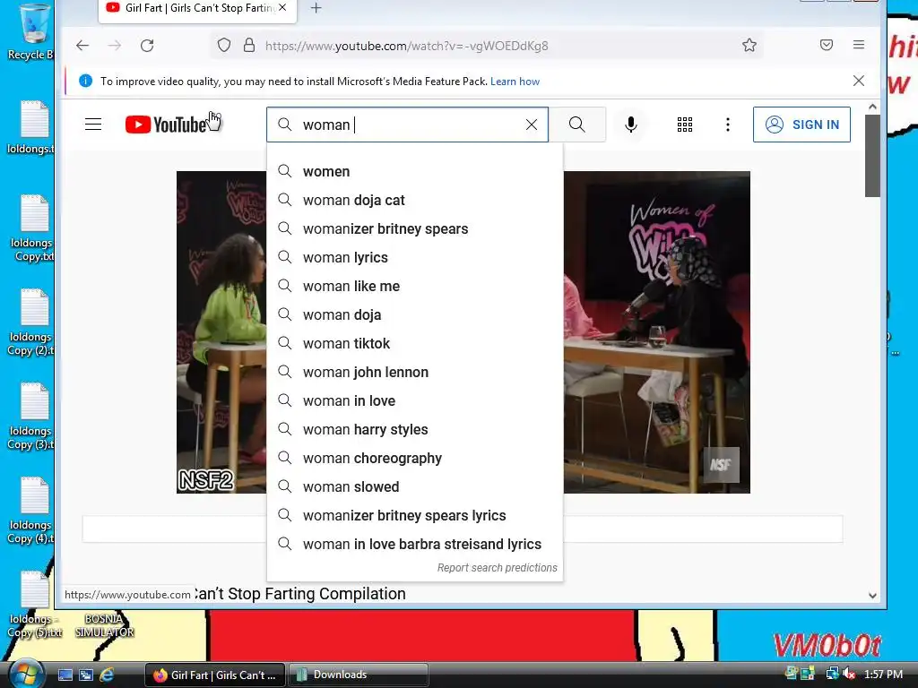Grab the vertical scrollbar thumb
The height and width of the screenshot is (688, 918).
click(872, 156)
